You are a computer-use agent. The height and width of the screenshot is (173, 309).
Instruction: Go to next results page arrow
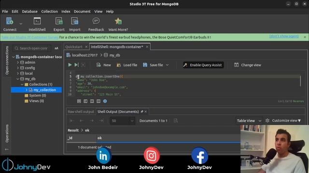click(x=92, y=121)
